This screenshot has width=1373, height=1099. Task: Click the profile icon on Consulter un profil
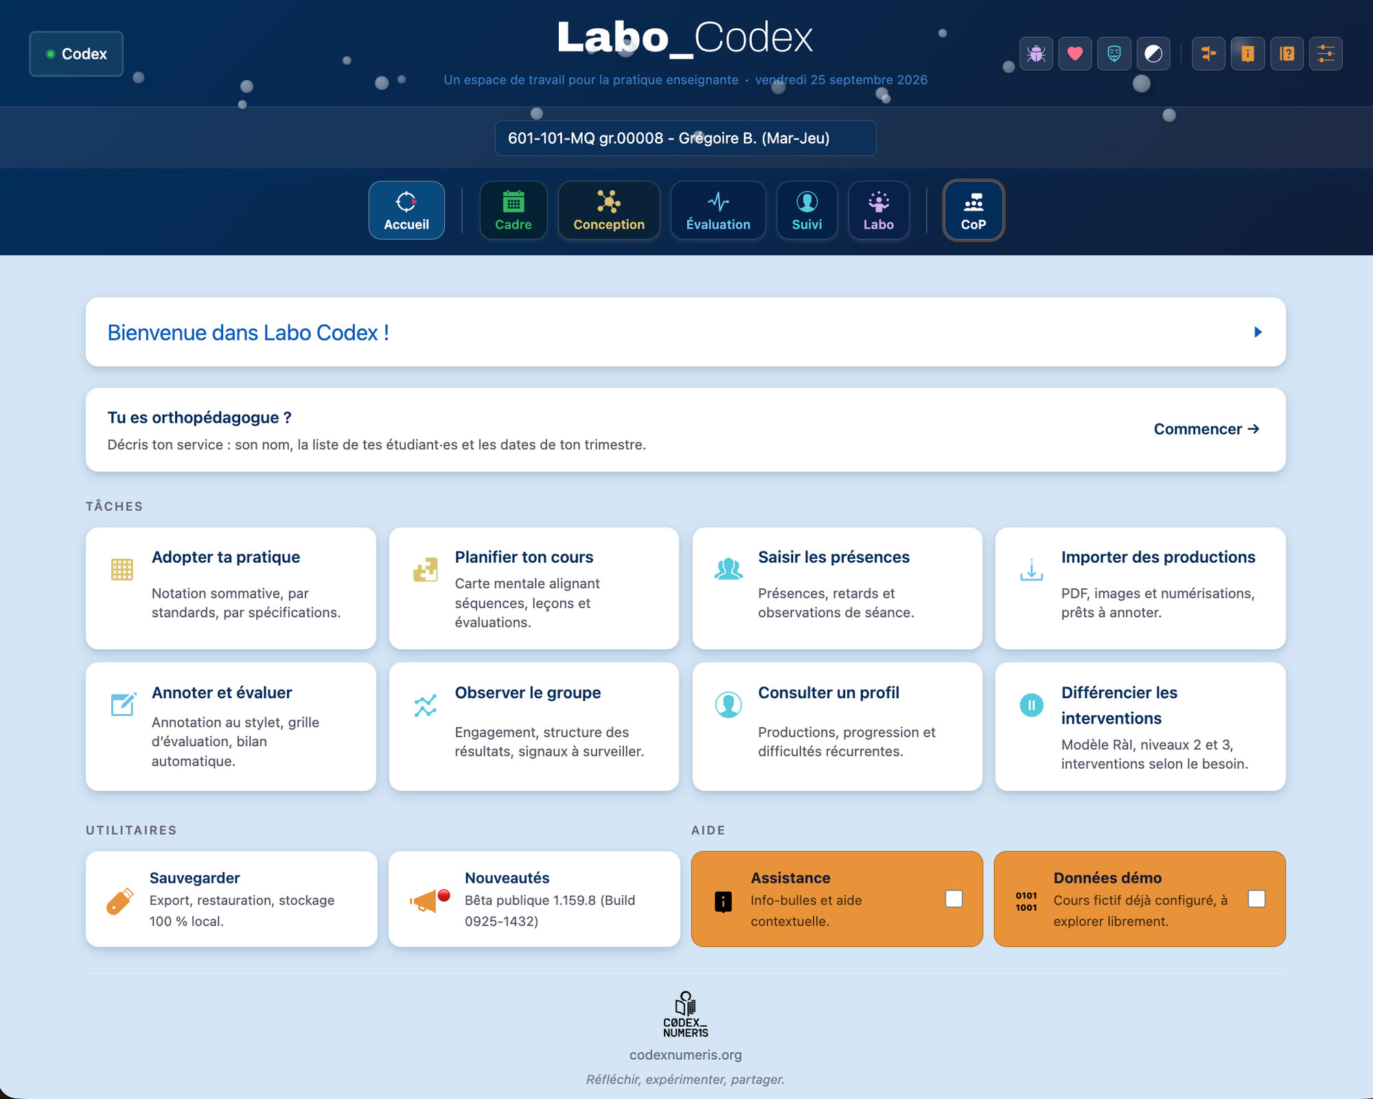pyautogui.click(x=728, y=705)
